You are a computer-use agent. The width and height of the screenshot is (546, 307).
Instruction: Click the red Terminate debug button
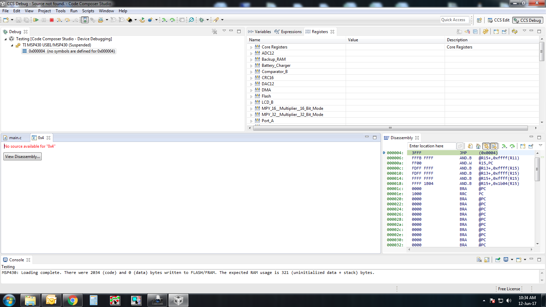coord(52,20)
